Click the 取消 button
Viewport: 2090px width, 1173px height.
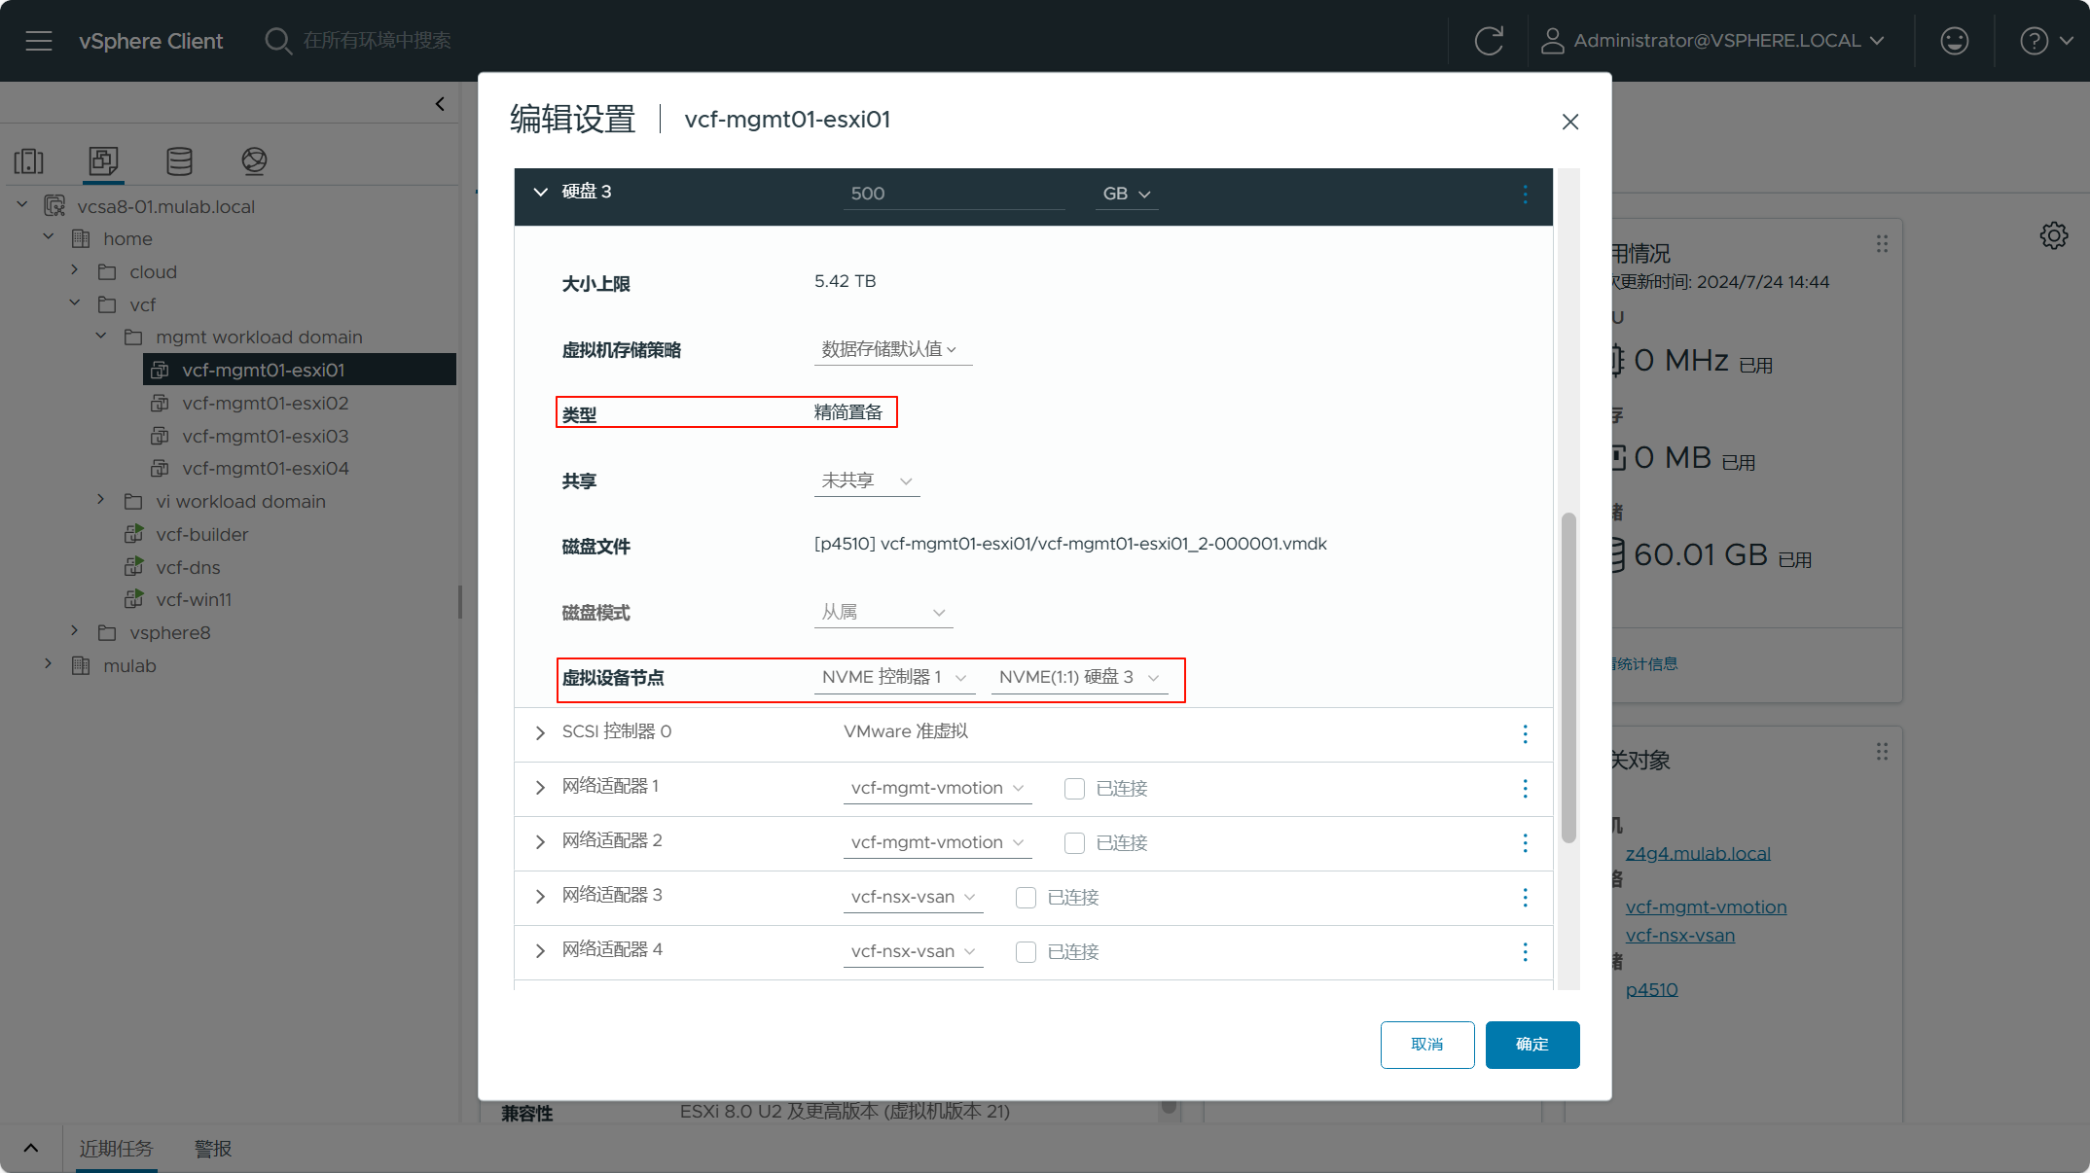pos(1426,1045)
